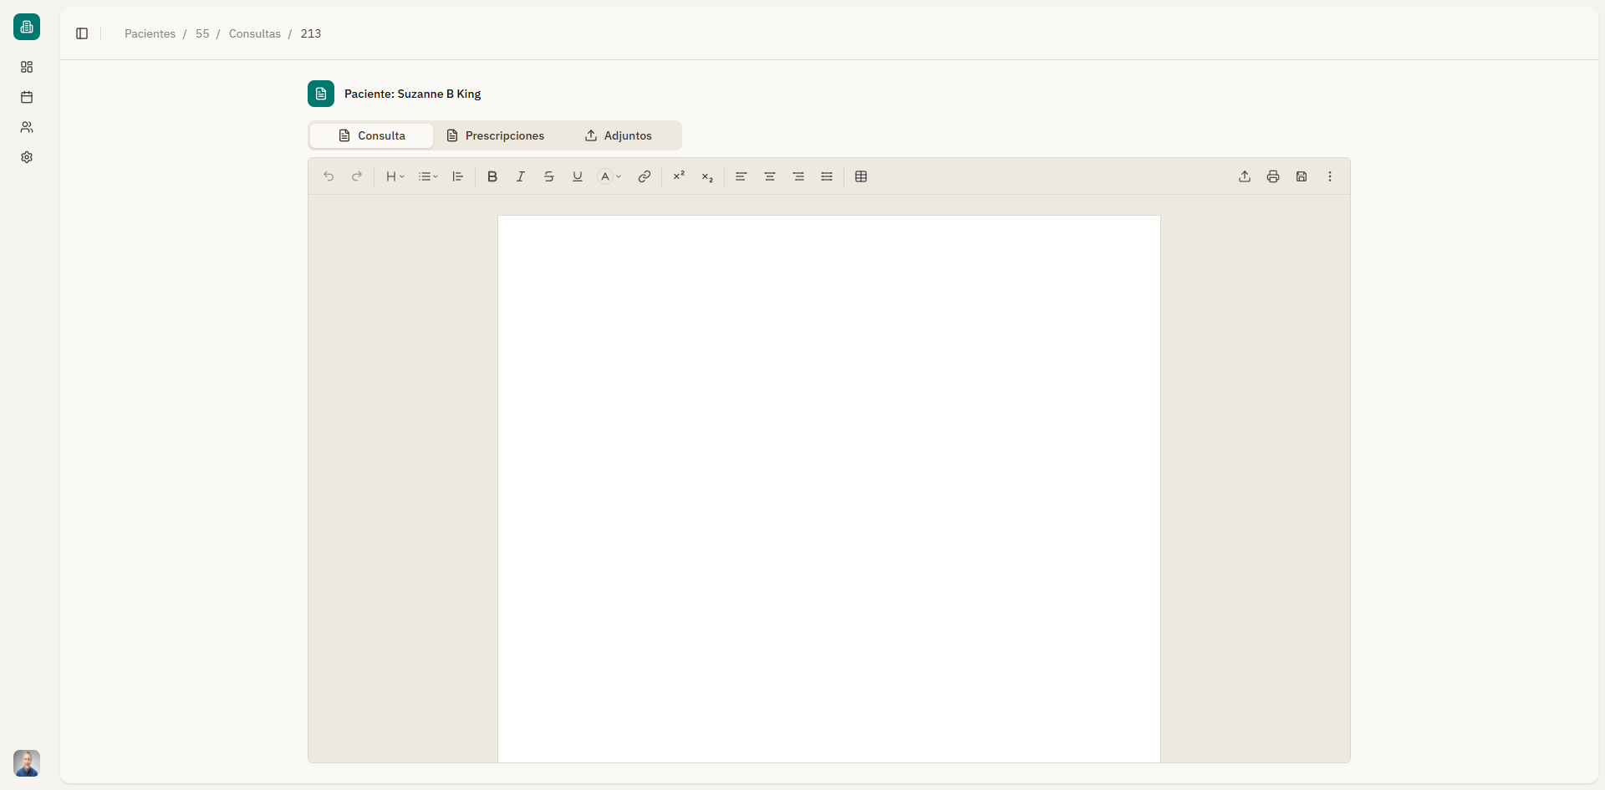Center align the text
The image size is (1605, 790).
coord(770,176)
